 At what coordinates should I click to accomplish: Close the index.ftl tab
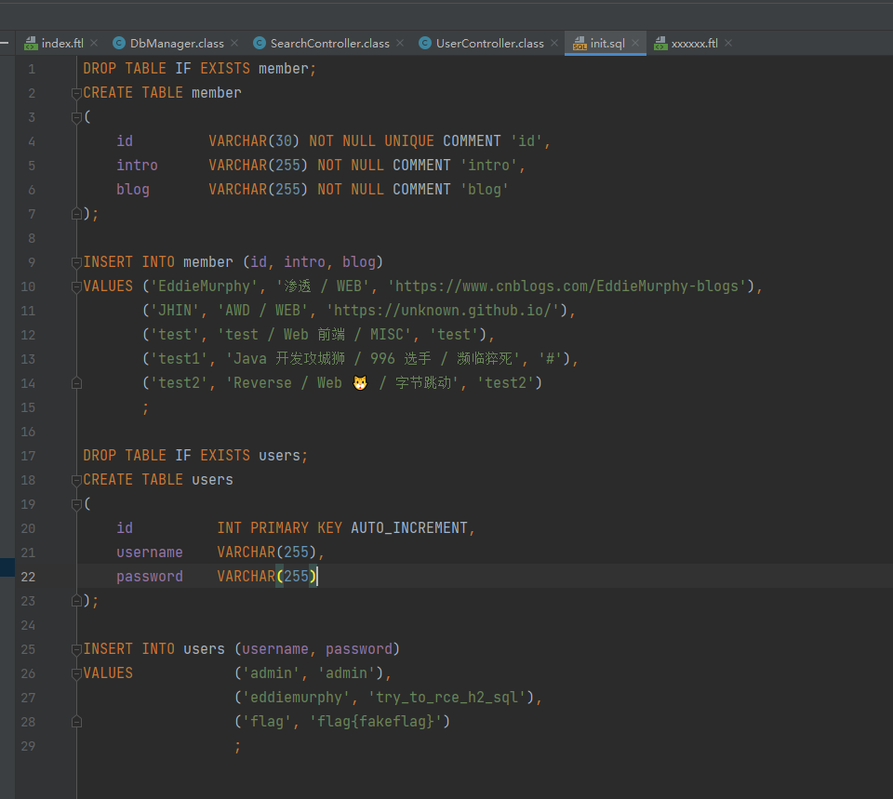click(x=94, y=44)
